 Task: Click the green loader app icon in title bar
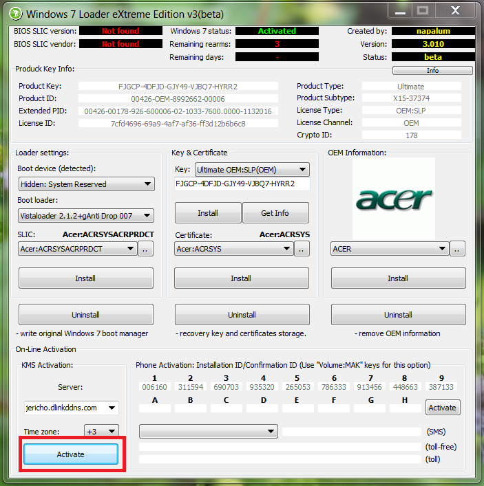coord(16,14)
